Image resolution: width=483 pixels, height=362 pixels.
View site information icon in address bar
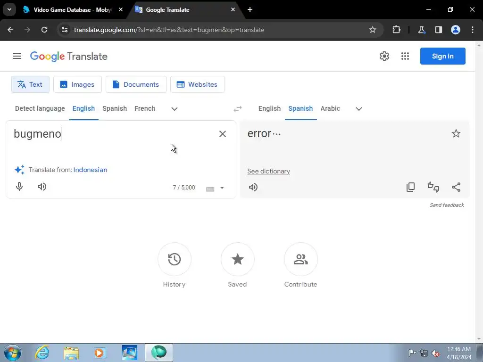(64, 30)
